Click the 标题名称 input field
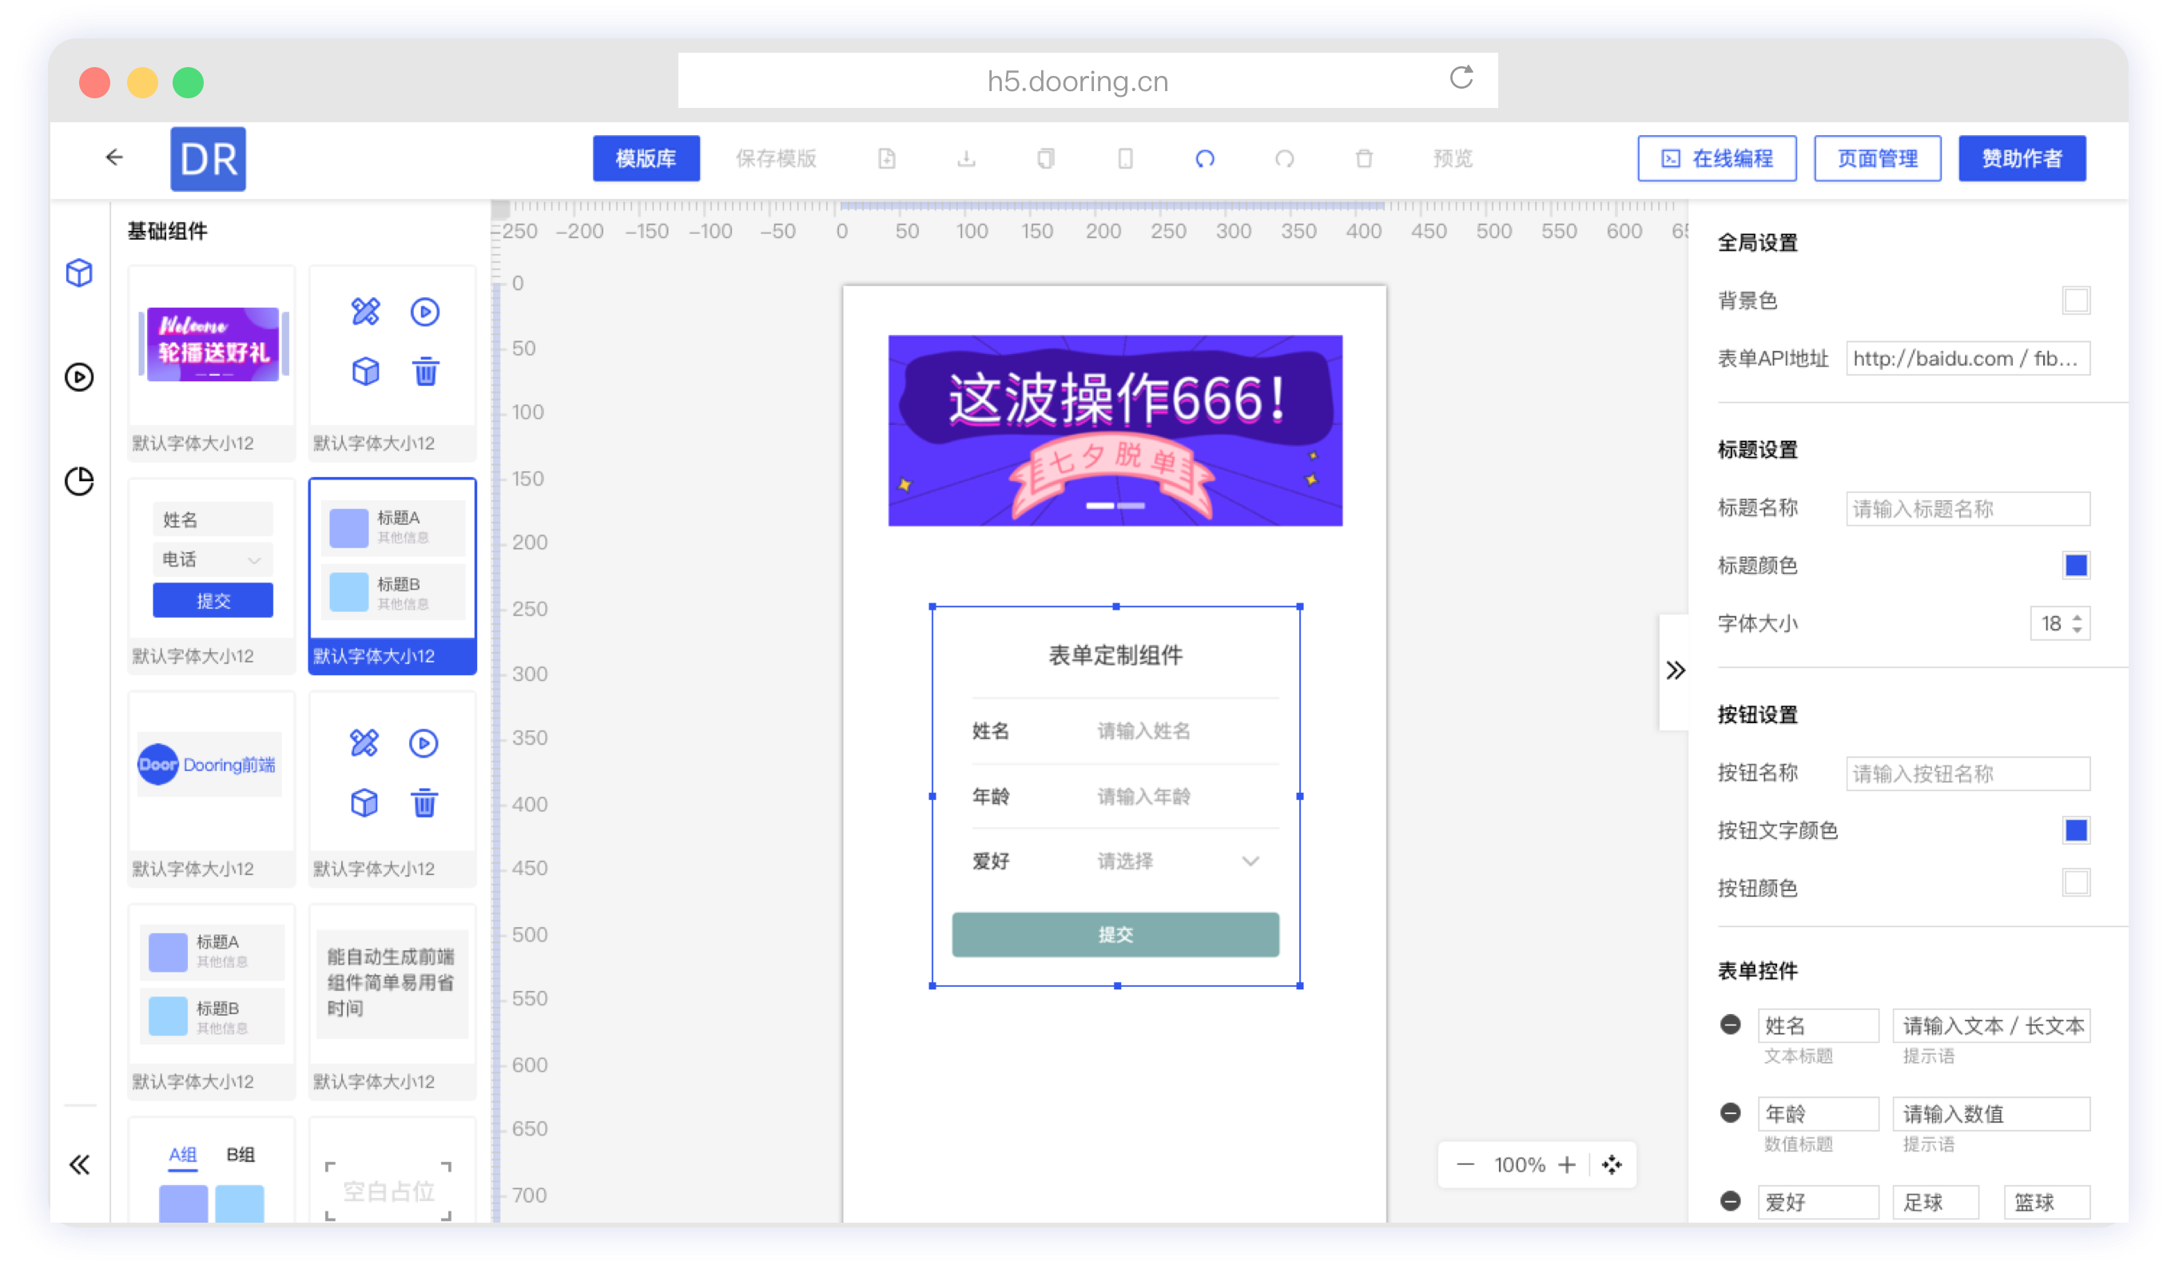The width and height of the screenshot is (2179, 1273). 1967,508
